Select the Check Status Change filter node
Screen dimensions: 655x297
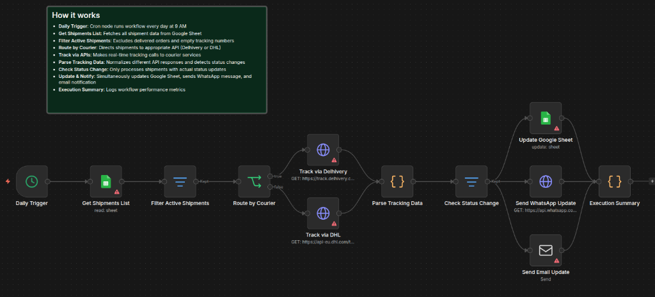471,181
